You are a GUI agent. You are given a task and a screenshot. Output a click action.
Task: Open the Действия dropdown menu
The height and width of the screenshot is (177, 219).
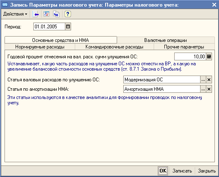pos(15,14)
